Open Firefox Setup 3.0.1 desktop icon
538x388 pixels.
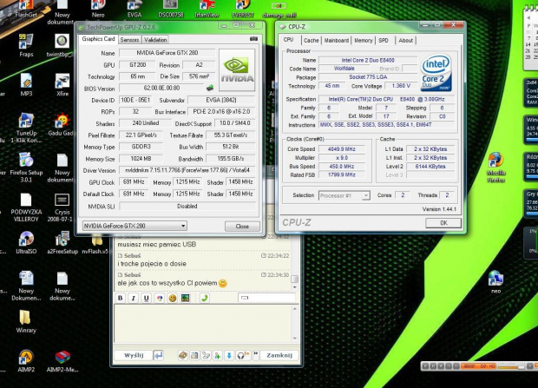pos(26,167)
